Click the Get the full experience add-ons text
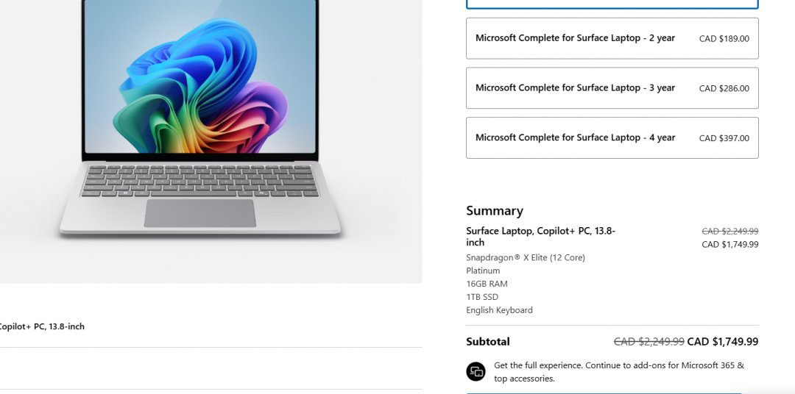The image size is (795, 394). (x=619, y=372)
